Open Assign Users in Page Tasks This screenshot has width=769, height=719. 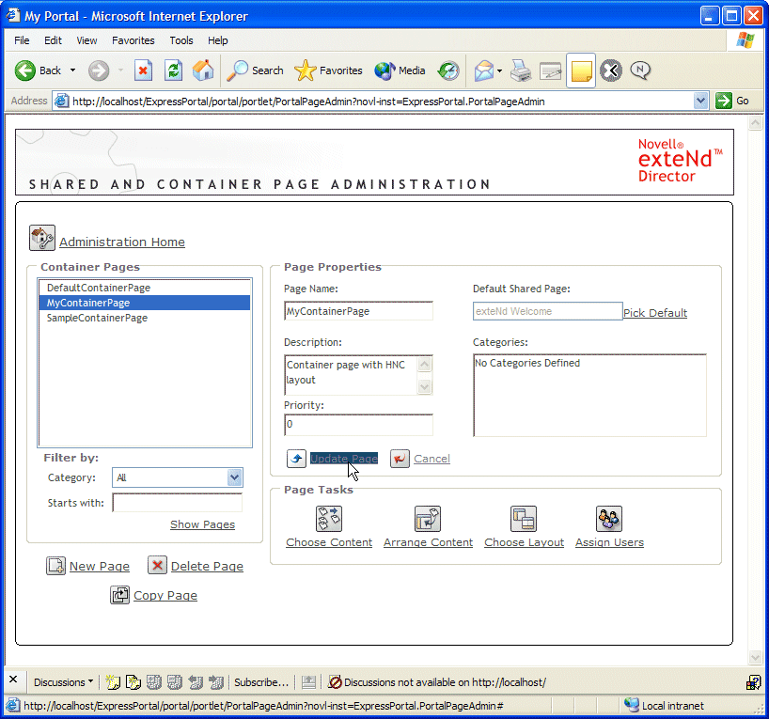[x=608, y=518]
